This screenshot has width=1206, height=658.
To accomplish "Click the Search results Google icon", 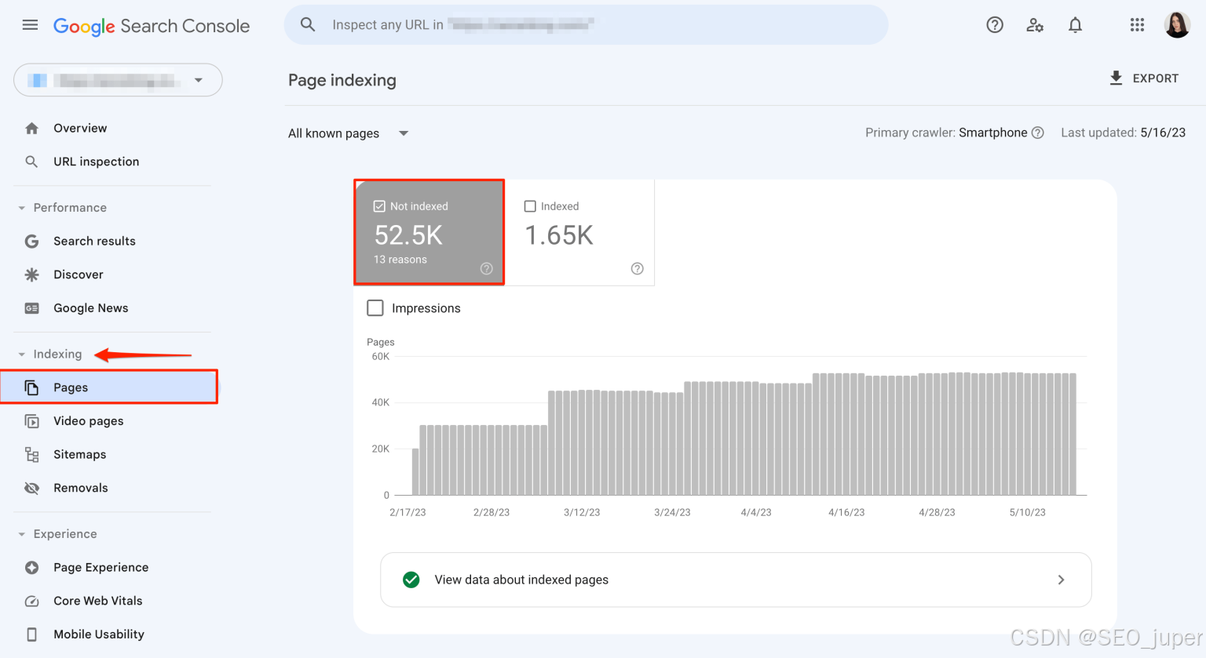I will [x=31, y=241].
